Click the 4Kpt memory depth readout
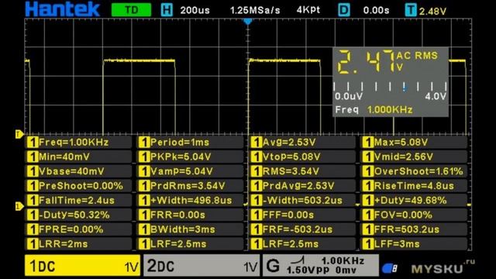This screenshot has width=496, height=279. [308, 10]
